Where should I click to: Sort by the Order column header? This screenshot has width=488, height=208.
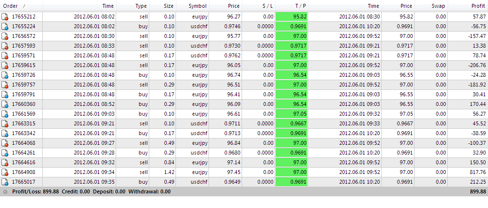(21, 6)
